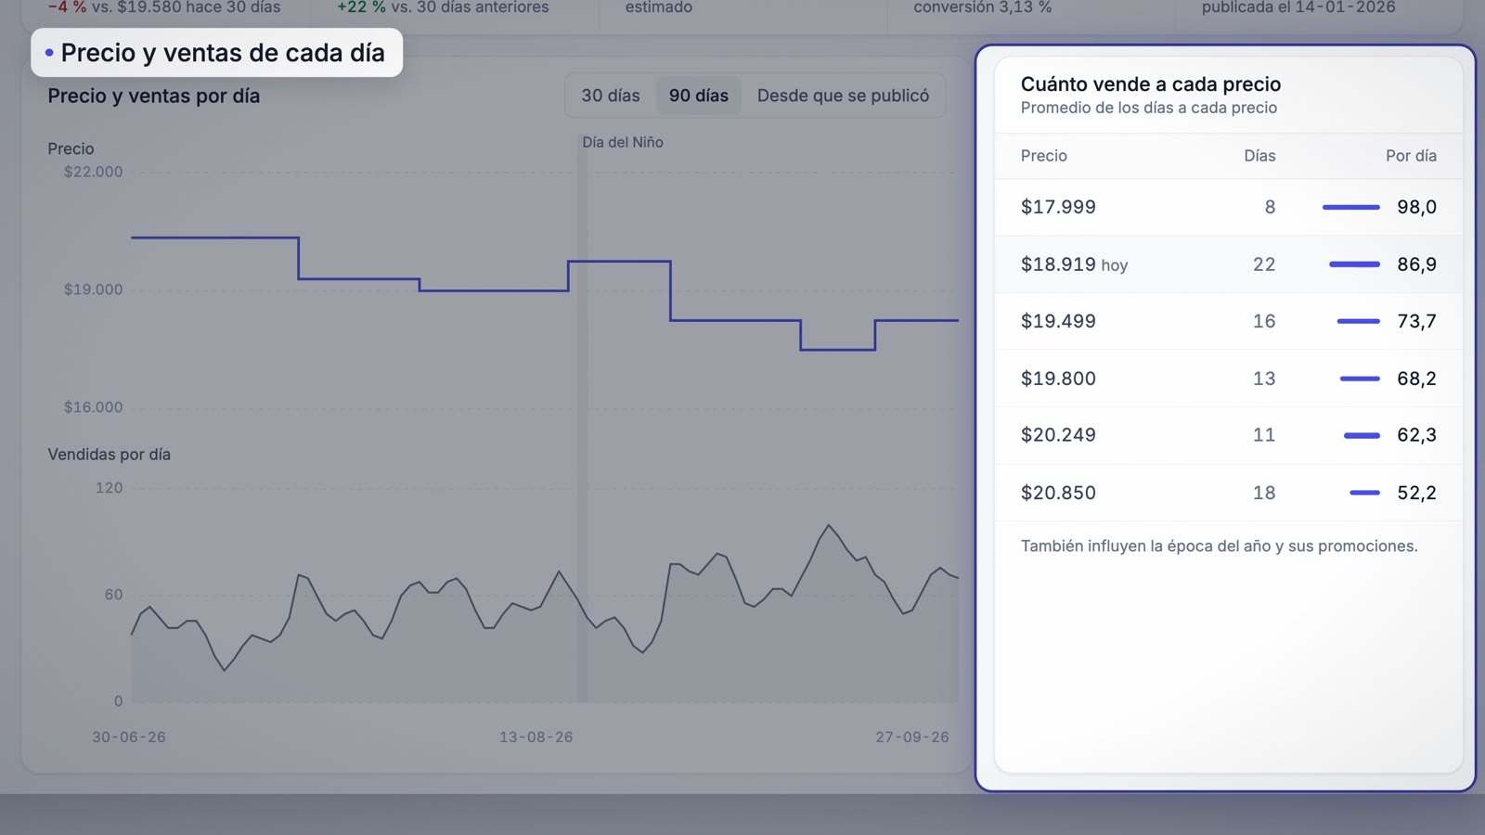Click the $18.919 hoy price row
Screen dimensions: 1485x835
[1228, 264]
